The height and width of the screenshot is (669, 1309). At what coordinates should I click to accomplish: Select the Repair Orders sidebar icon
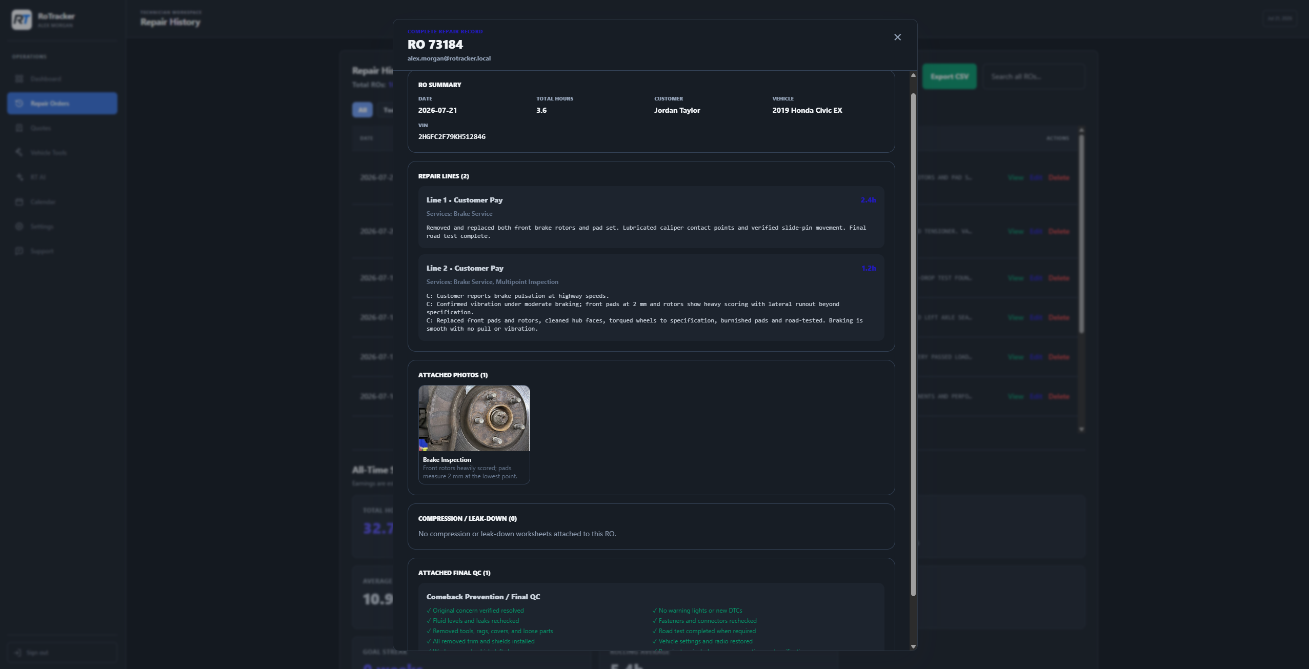click(19, 103)
